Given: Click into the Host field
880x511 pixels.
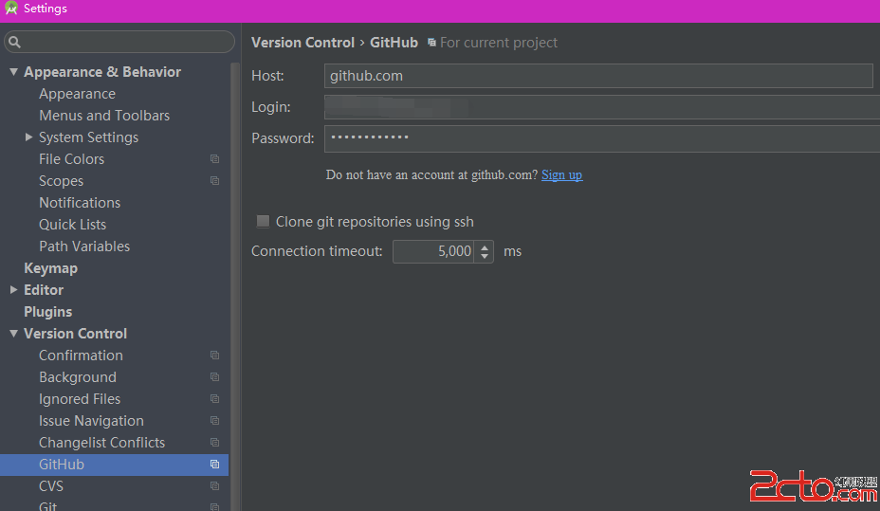Looking at the screenshot, I should [x=598, y=76].
